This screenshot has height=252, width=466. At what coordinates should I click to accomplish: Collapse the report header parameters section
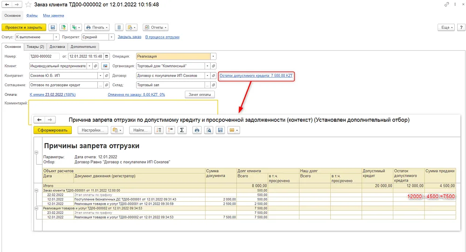[x=36, y=153]
